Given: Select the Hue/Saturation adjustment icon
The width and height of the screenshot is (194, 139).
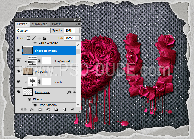Looking at the screenshot, I should (33, 61).
